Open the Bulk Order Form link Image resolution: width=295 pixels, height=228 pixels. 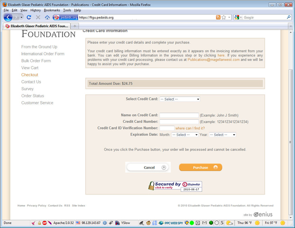click(36, 61)
